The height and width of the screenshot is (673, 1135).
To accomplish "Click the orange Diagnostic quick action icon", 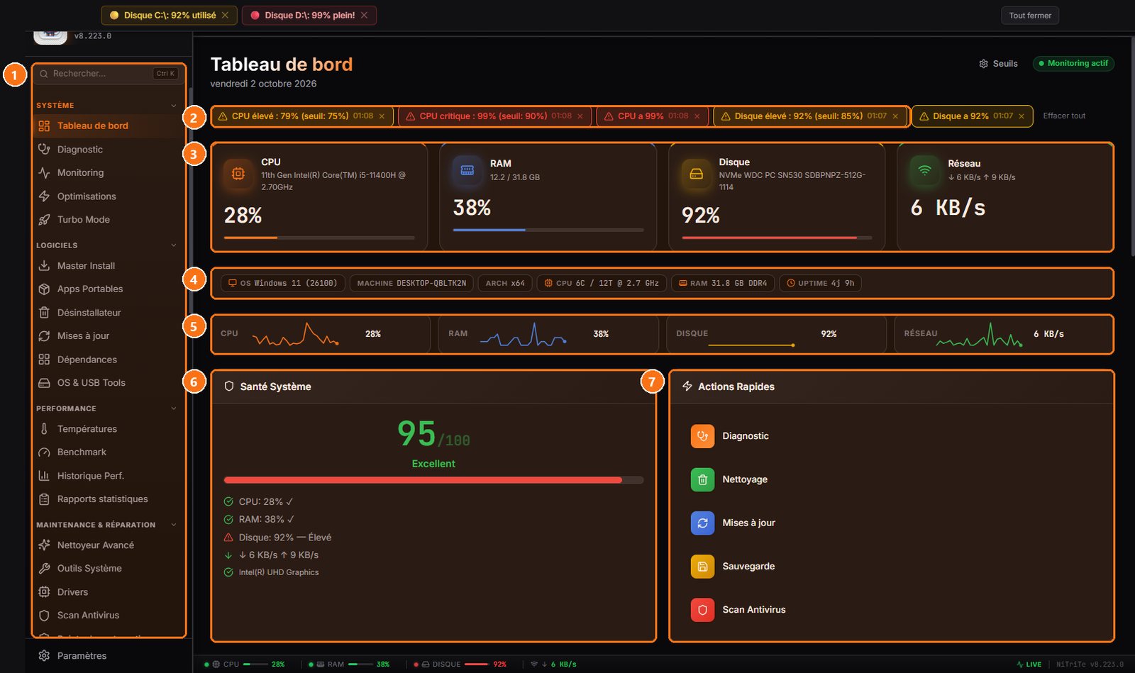I will pyautogui.click(x=702, y=436).
